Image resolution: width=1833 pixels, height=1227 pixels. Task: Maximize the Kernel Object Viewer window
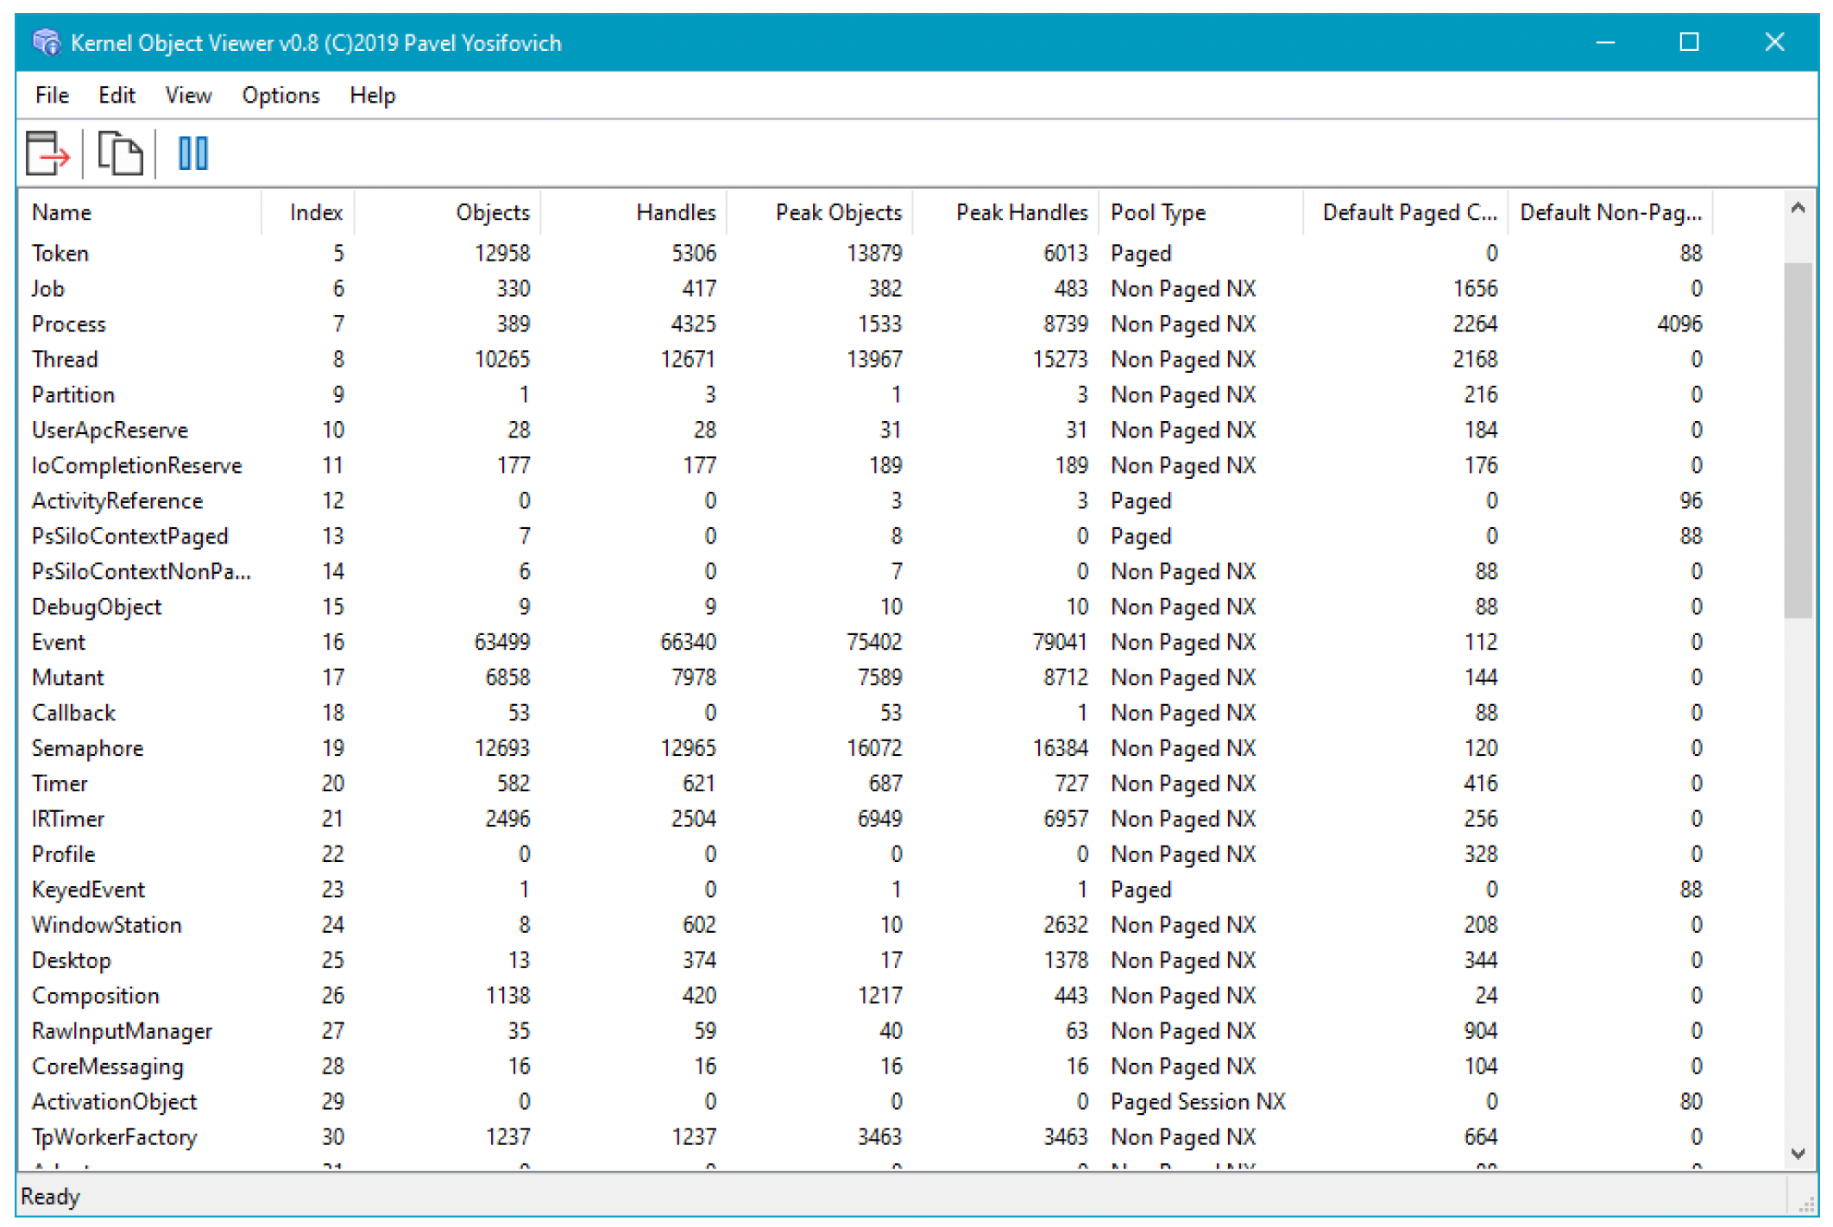pyautogui.click(x=1690, y=42)
